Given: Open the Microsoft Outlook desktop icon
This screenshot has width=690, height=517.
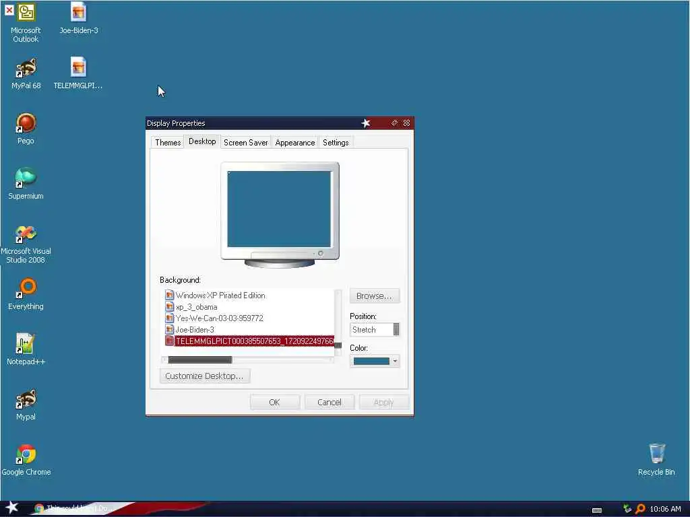Looking at the screenshot, I should [26, 23].
